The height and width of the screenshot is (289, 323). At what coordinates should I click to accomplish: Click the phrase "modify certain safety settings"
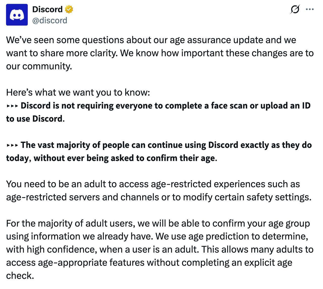247,197
